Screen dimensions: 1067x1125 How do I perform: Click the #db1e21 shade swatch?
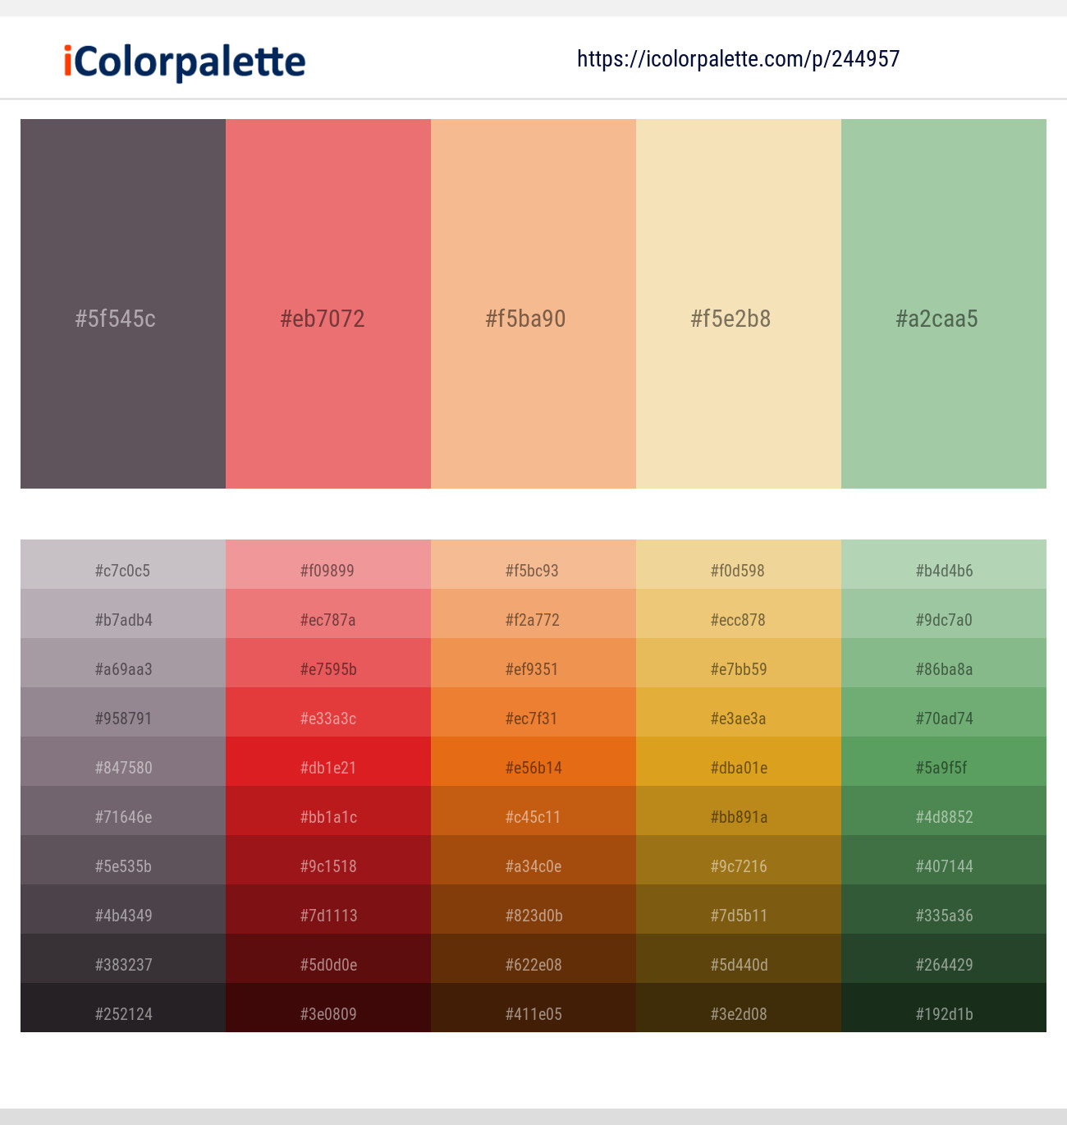pyautogui.click(x=327, y=768)
